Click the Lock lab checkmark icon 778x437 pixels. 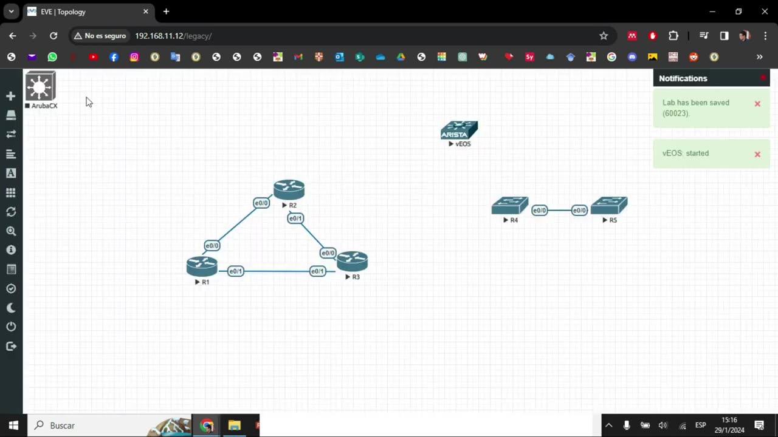(x=10, y=289)
